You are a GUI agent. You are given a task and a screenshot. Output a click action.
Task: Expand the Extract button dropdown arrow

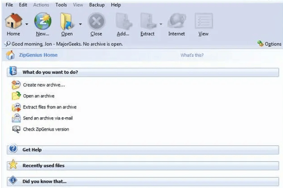[161, 24]
